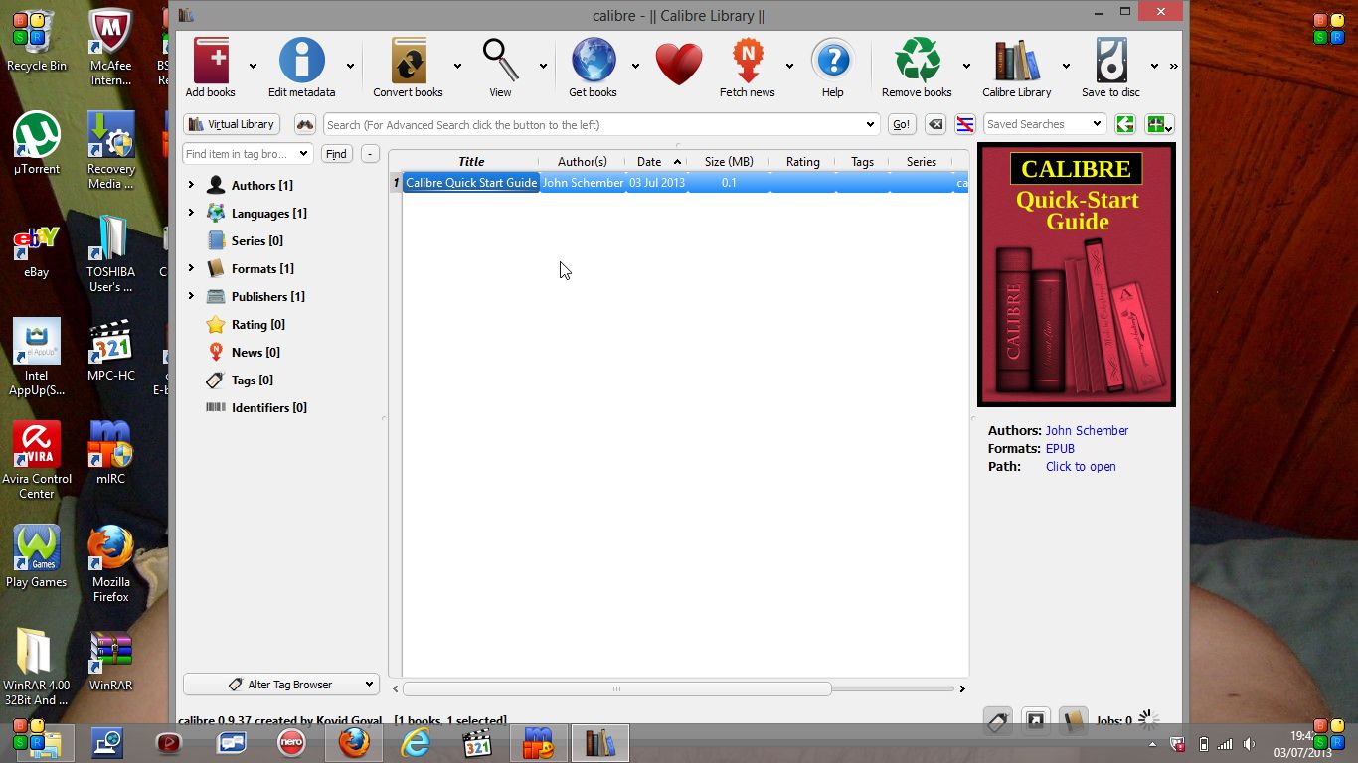Click the scroll-right arrow under book list
1358x763 pixels.
coord(961,688)
